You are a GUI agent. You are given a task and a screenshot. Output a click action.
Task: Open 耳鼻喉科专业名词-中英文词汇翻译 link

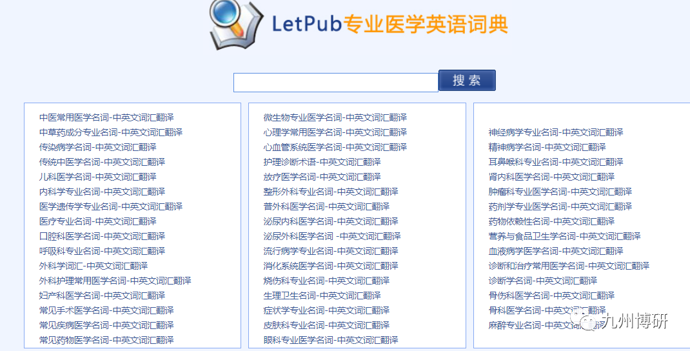(x=556, y=162)
